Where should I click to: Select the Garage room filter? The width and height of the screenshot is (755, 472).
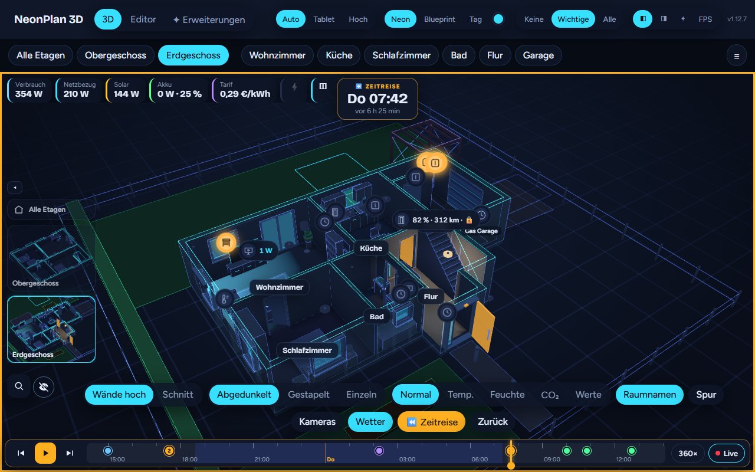[539, 55]
